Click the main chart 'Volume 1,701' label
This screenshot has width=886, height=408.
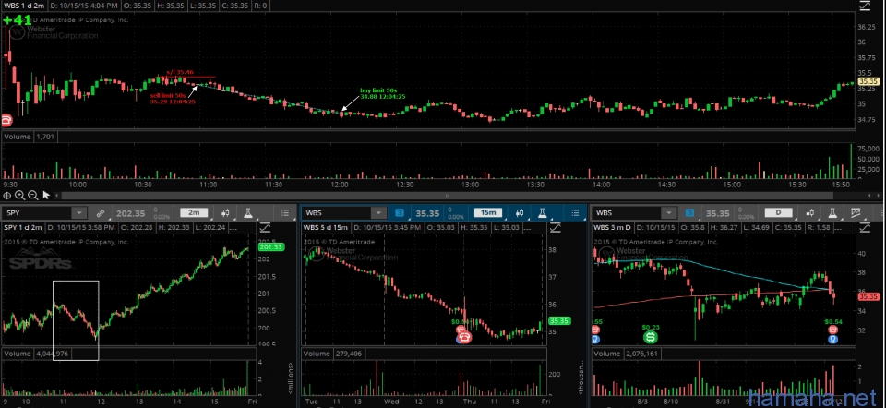pyautogui.click(x=30, y=137)
